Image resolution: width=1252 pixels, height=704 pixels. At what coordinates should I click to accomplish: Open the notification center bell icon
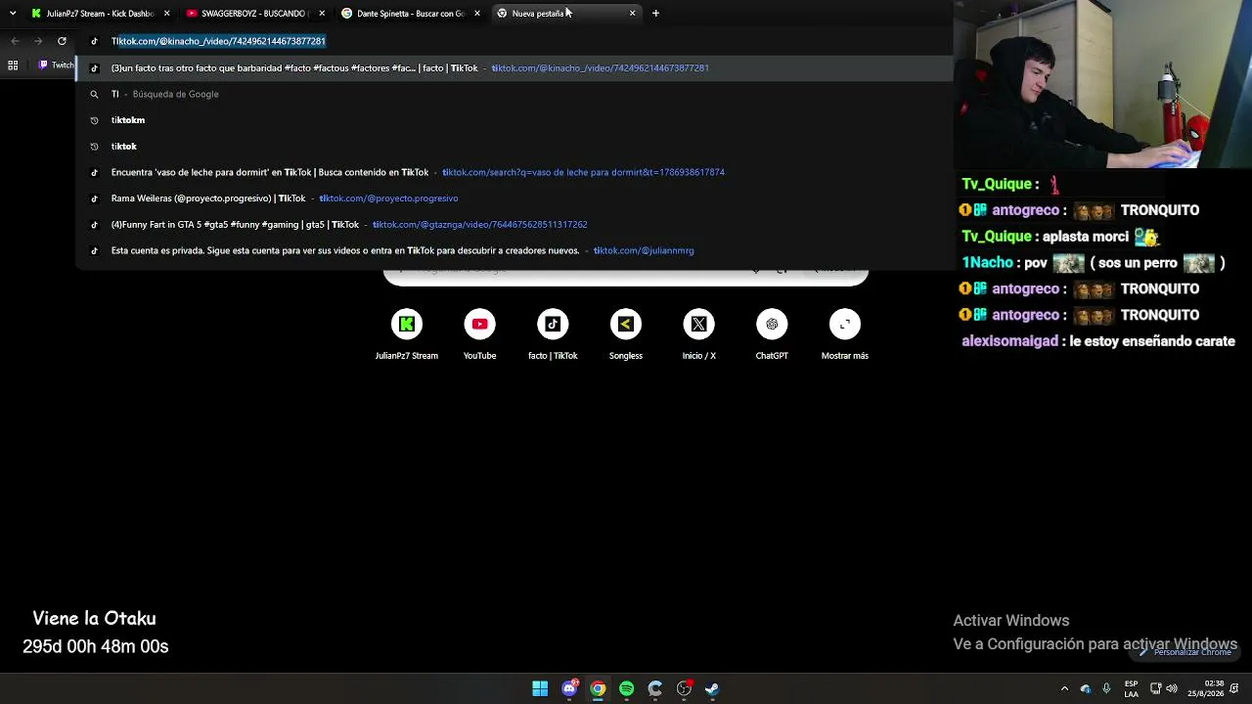(1234, 688)
